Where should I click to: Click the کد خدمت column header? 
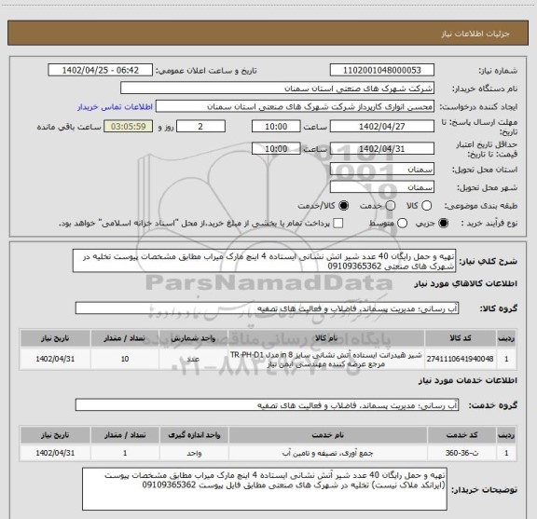461,435
